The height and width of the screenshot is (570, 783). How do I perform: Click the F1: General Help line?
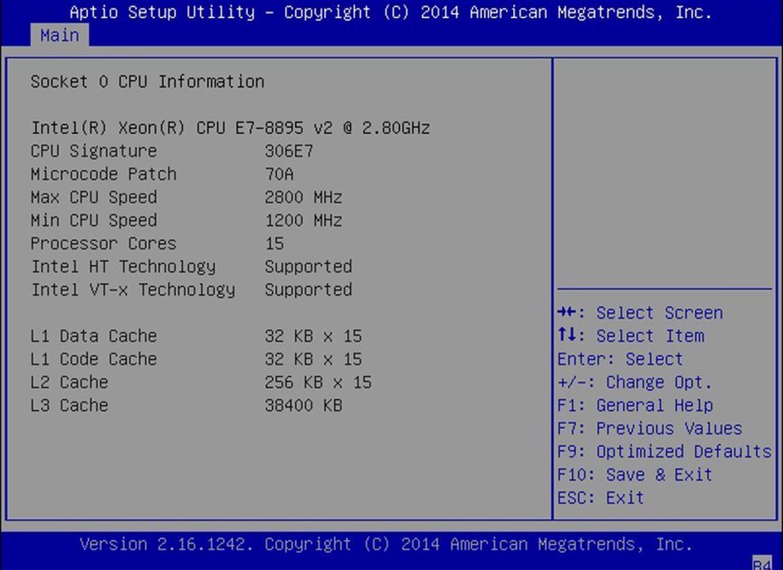(635, 405)
